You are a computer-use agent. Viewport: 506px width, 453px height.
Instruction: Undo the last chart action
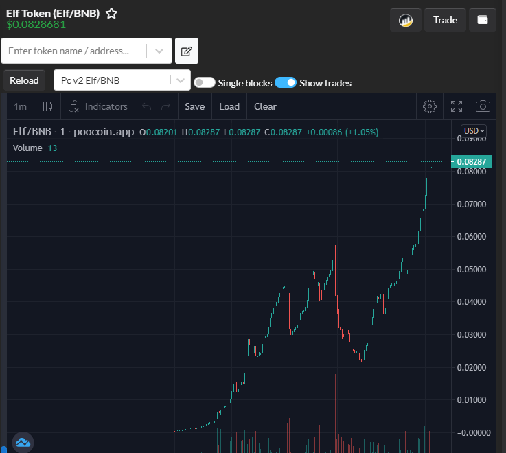(x=147, y=106)
